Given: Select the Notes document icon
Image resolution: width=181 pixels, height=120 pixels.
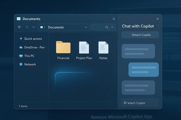Looking at the screenshot, I should [103, 47].
